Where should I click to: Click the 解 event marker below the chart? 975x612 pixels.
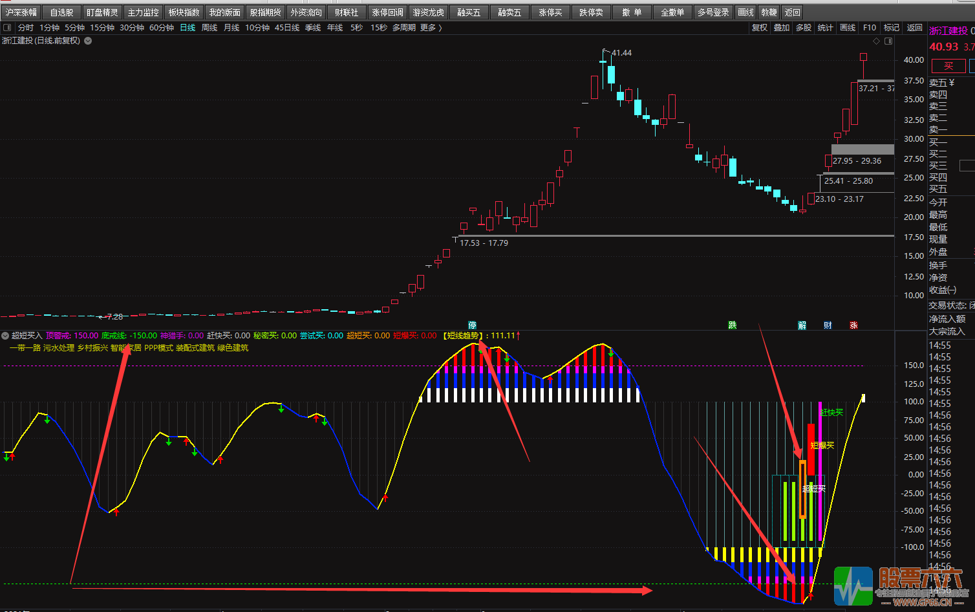coord(802,325)
